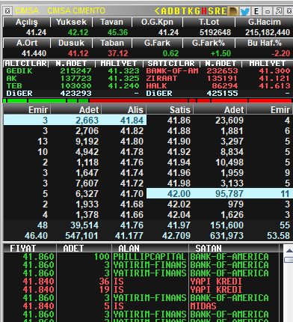The width and height of the screenshot is (293, 322).
Task: Click the Yuksek header cell
Action: click(x=71, y=22)
